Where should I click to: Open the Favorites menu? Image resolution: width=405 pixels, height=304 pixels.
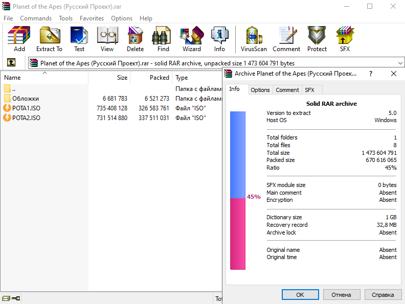92,18
